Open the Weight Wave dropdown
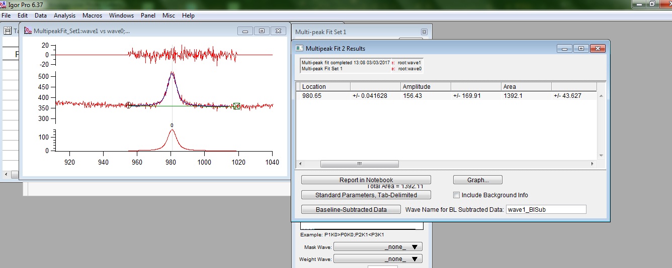This screenshot has height=268, width=672. pos(378,259)
